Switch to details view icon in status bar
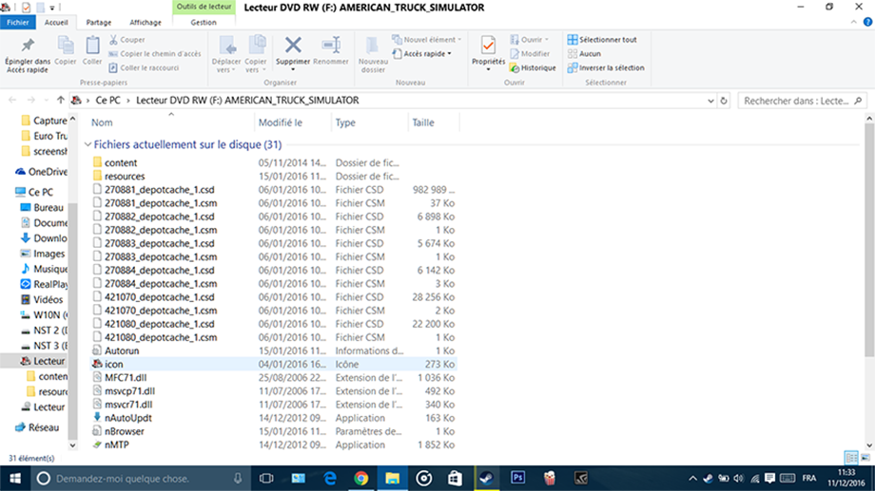The height and width of the screenshot is (491, 875). [851, 458]
